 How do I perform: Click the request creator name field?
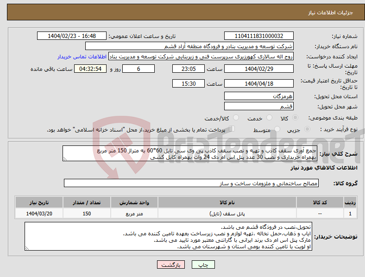pos(201,57)
